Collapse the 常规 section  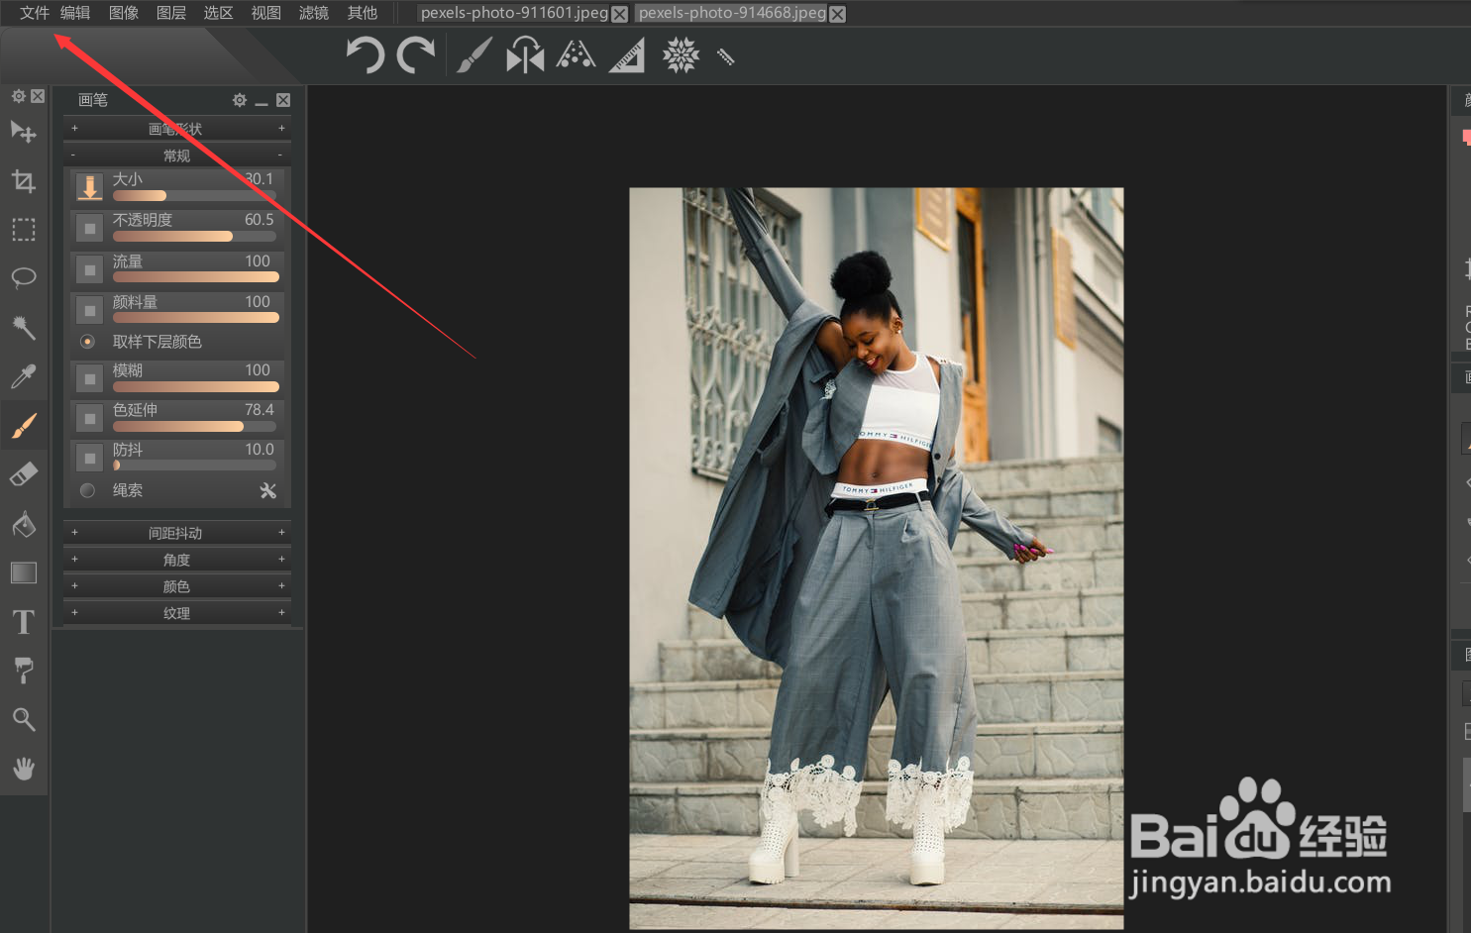coord(177,155)
